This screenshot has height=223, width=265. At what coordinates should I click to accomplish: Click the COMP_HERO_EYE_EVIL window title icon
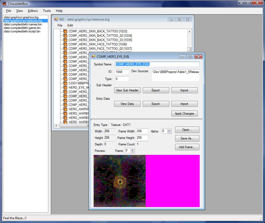point(93,56)
